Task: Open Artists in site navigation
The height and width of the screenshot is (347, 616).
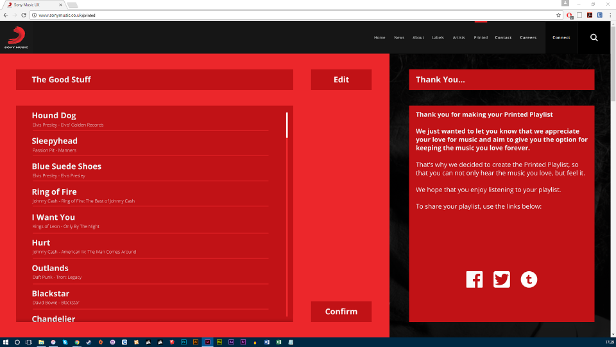Action: [458, 38]
